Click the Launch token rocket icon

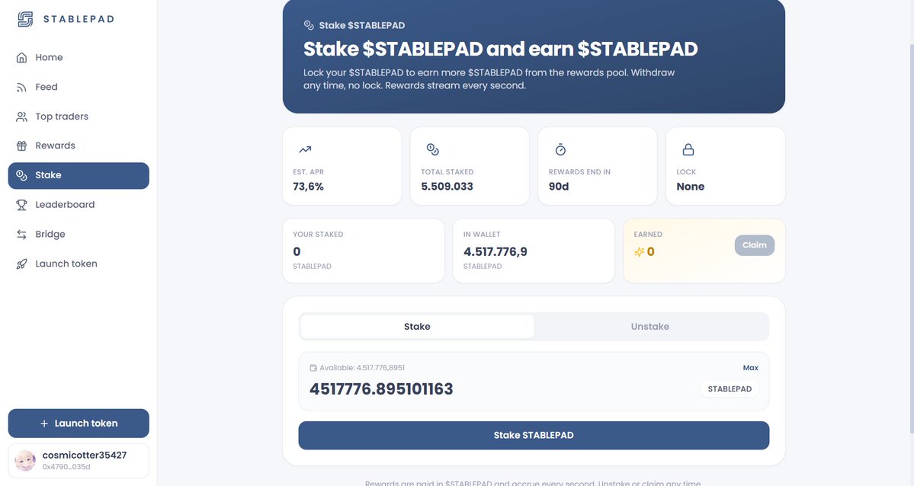(x=21, y=264)
